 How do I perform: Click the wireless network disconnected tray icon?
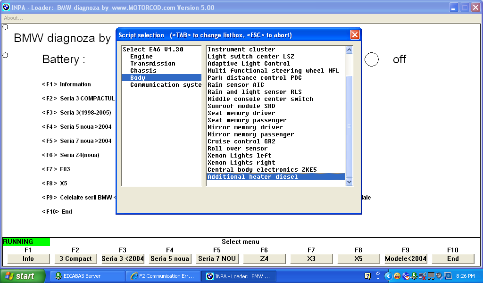click(422, 276)
